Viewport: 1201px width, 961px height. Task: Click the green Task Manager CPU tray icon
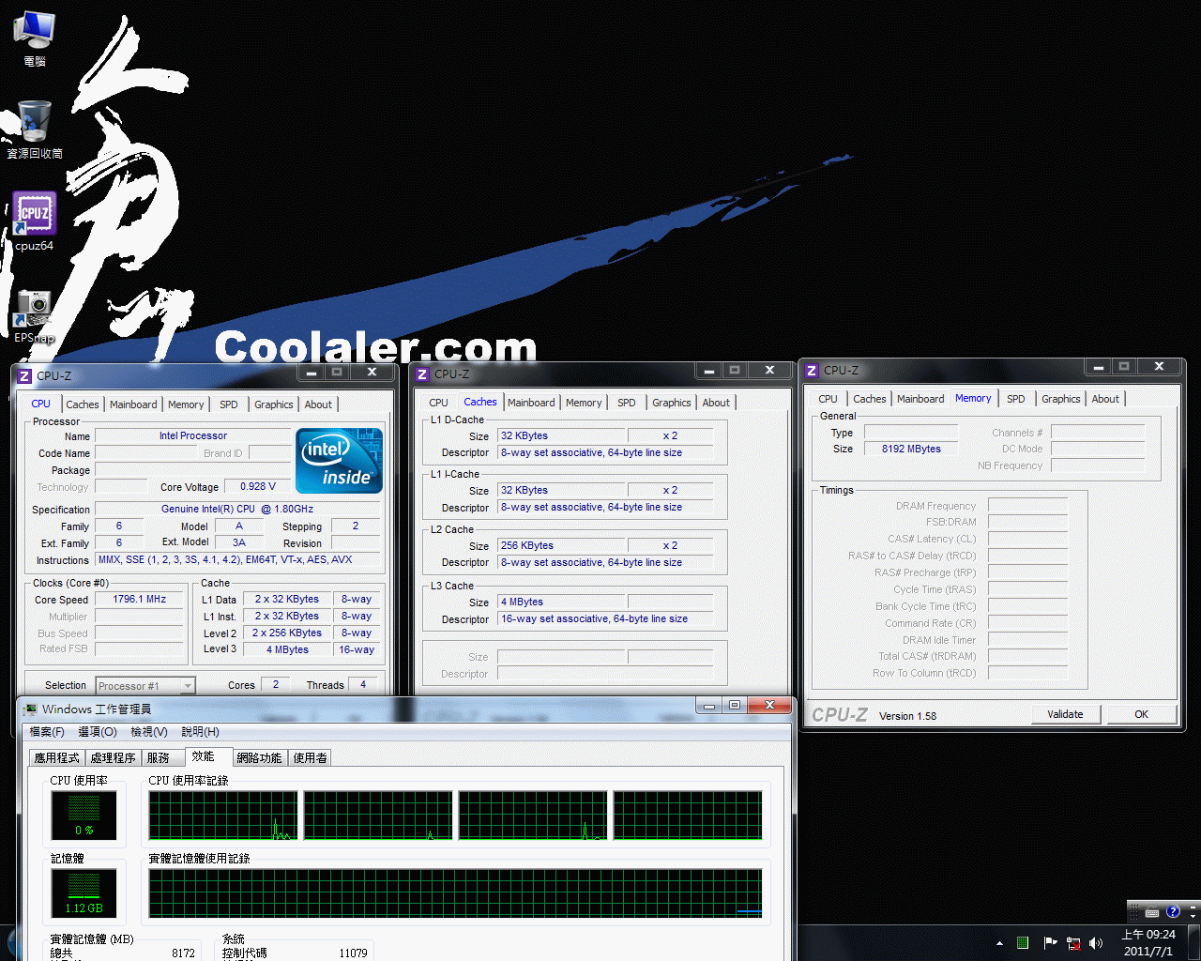coord(1023,943)
